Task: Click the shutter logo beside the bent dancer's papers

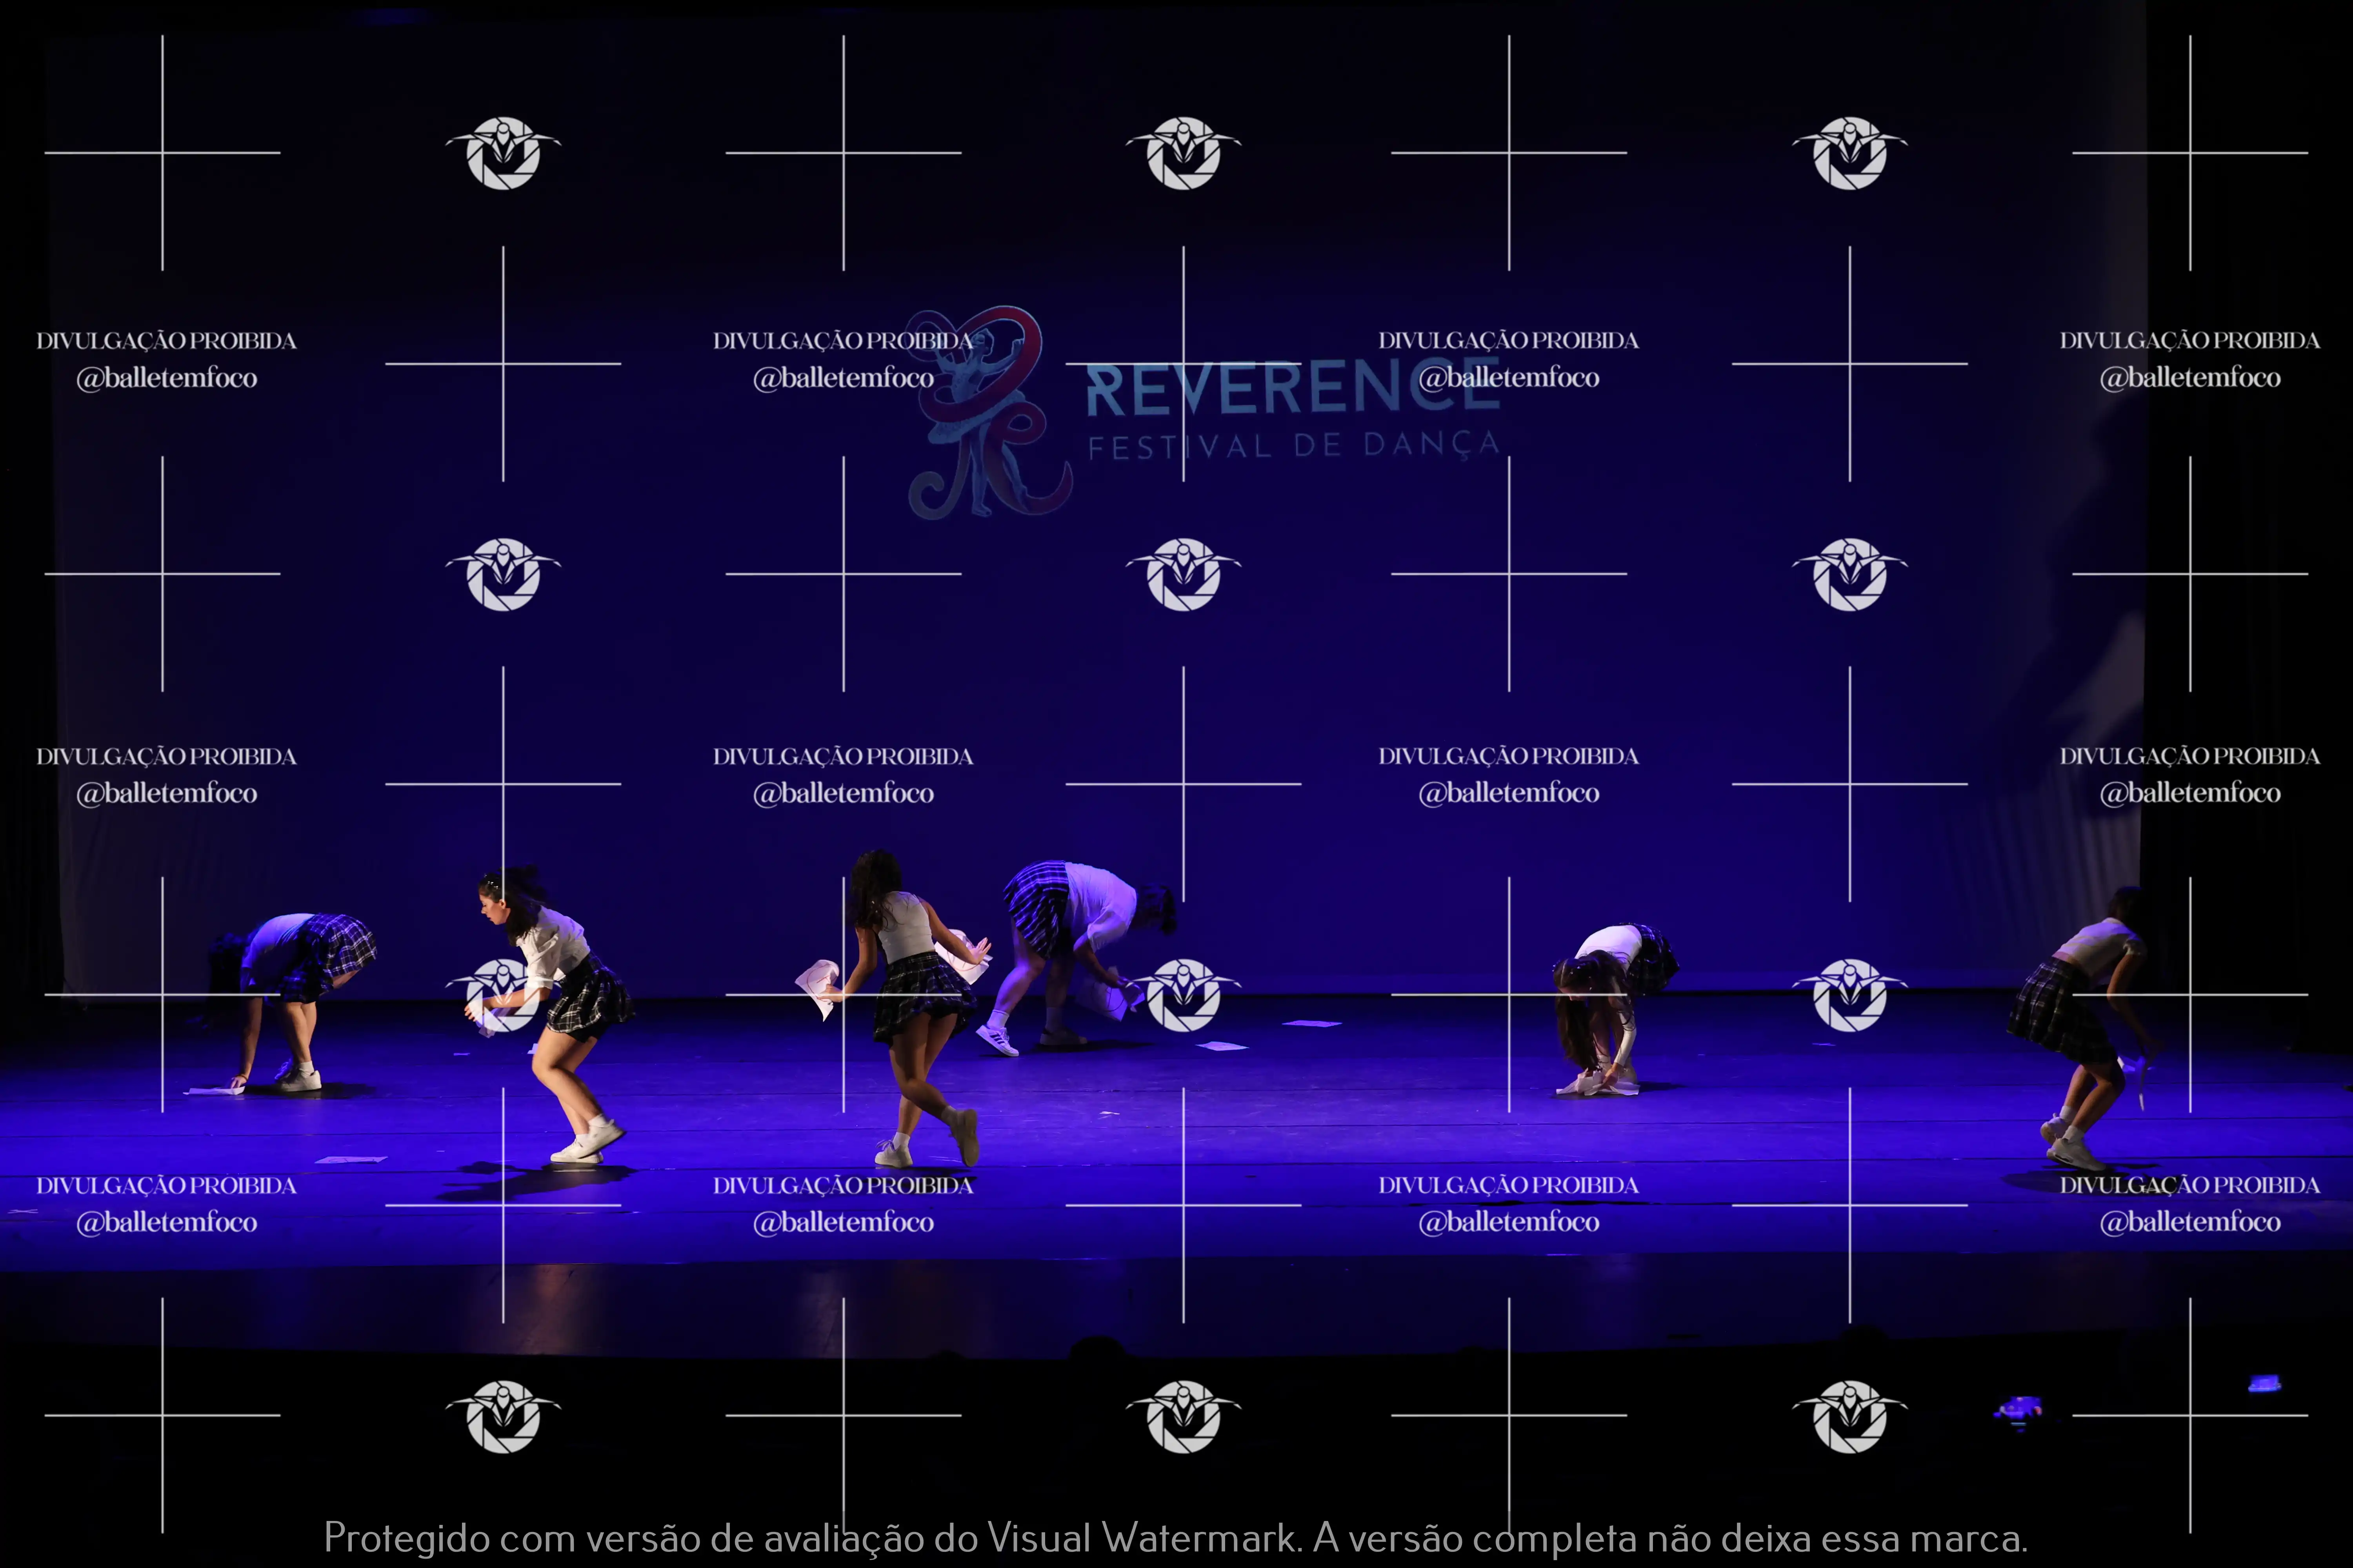Action: pyautogui.click(x=1184, y=996)
